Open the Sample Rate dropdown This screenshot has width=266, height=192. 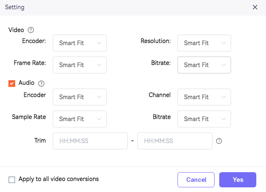tap(79, 119)
